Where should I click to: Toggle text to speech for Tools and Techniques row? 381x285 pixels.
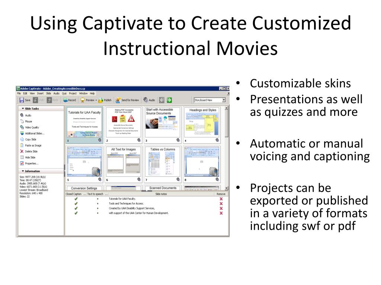tap(98, 204)
